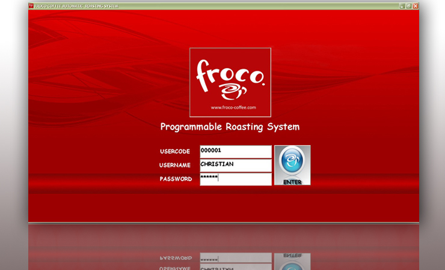Click the USERCODE label

tap(175, 151)
